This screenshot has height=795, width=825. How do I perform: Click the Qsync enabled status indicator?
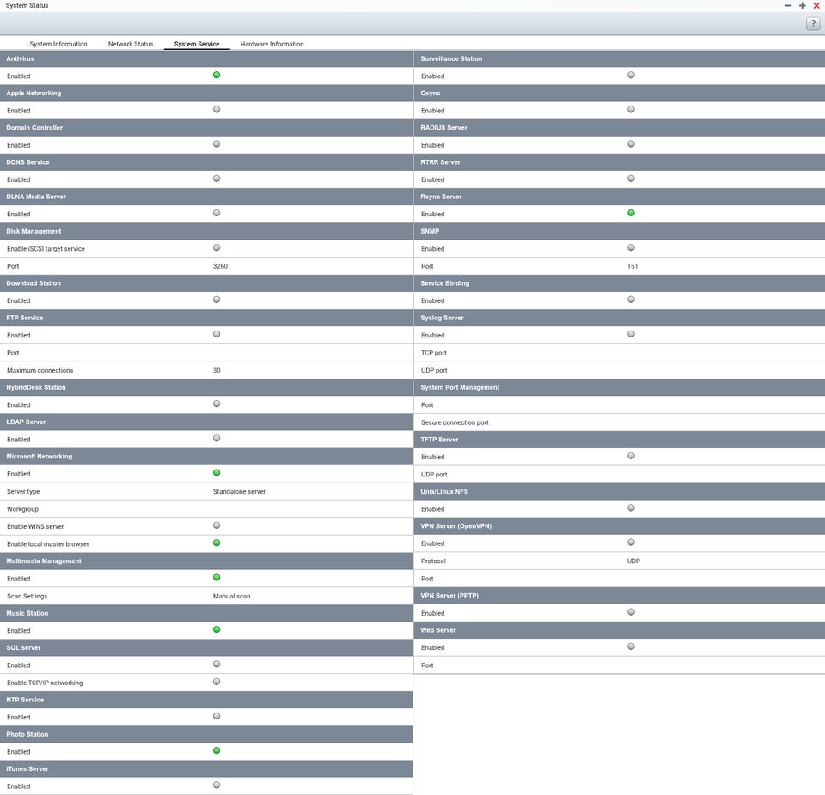click(x=631, y=109)
